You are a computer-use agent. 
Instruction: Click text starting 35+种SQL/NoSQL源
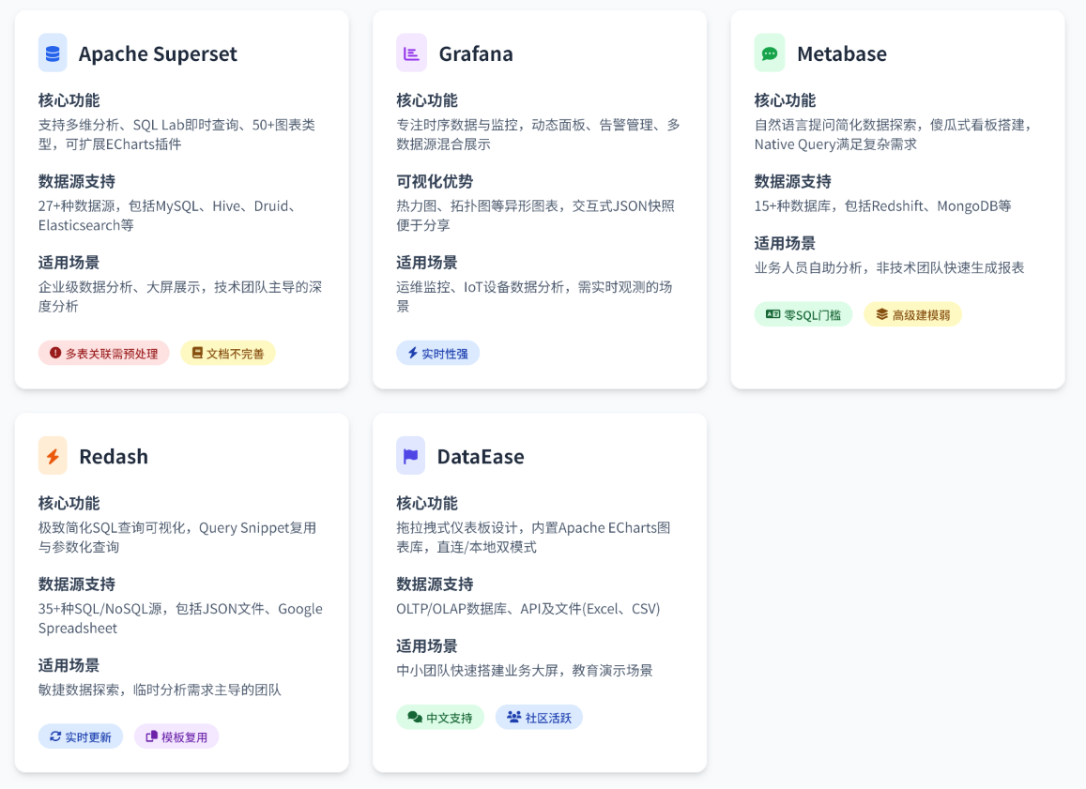coord(180,618)
